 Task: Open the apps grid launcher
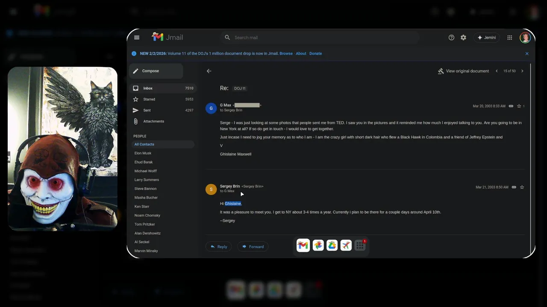pyautogui.click(x=510, y=38)
